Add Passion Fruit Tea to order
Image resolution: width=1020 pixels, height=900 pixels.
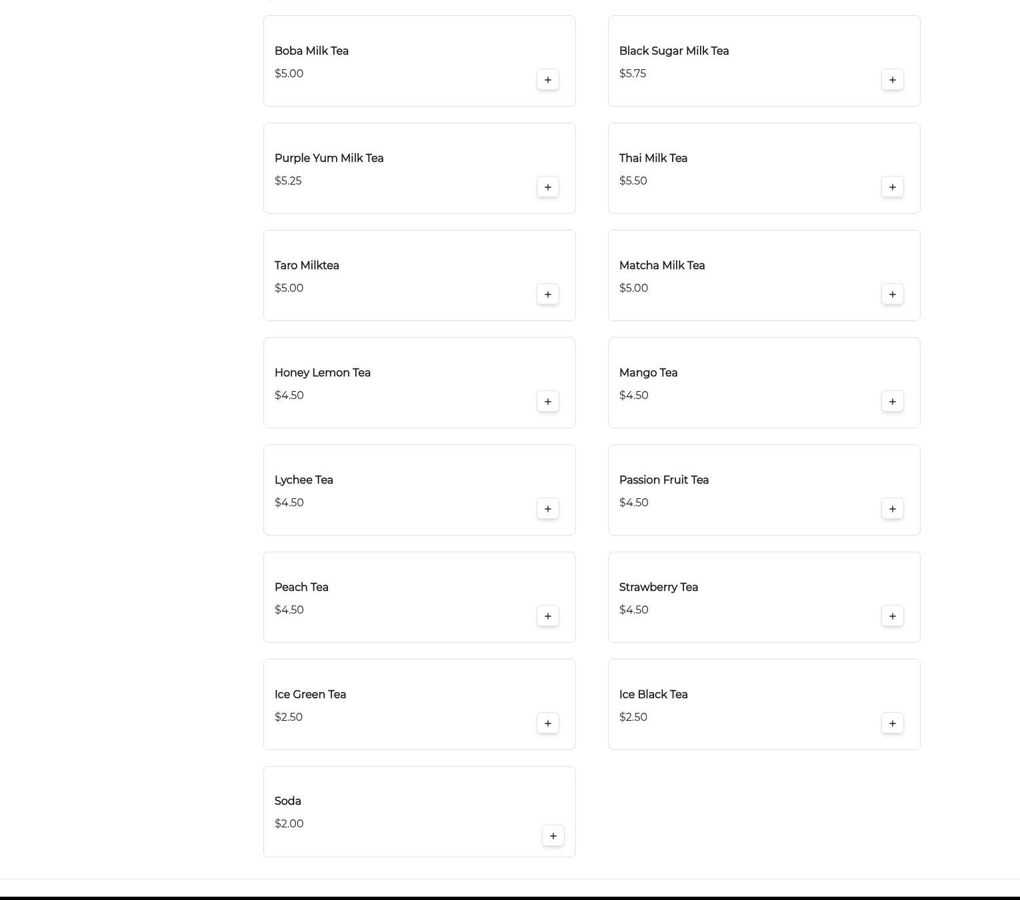tap(893, 509)
